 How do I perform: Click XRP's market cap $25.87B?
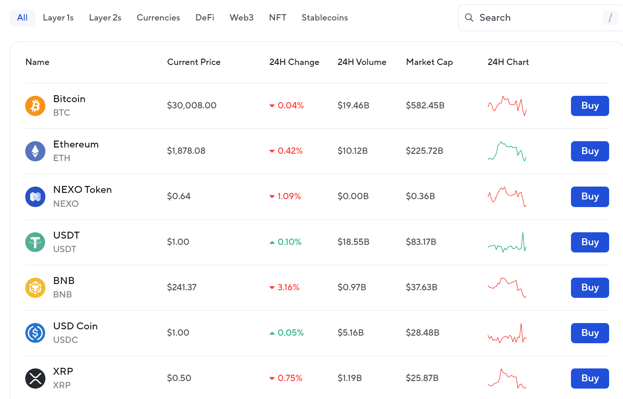pyautogui.click(x=422, y=378)
